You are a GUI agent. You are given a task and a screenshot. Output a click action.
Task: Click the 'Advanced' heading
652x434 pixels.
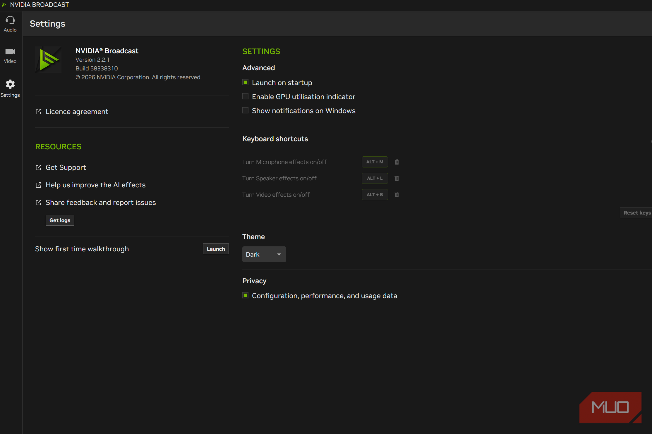pos(259,68)
